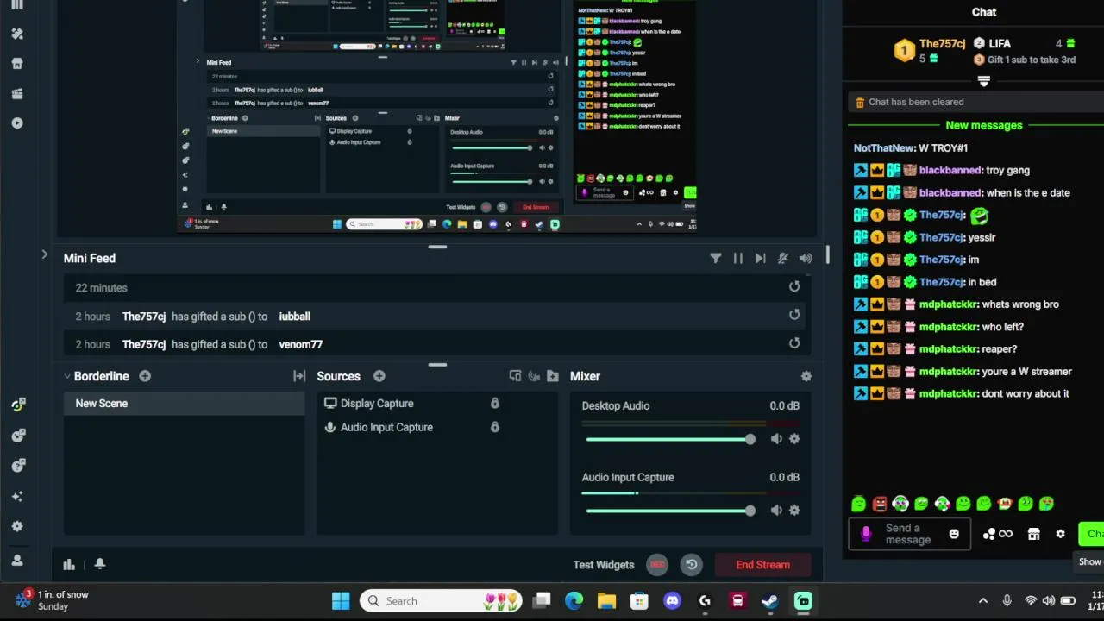Skip the current alert in Mini Feed
Image resolution: width=1104 pixels, height=621 pixels.
(x=760, y=258)
